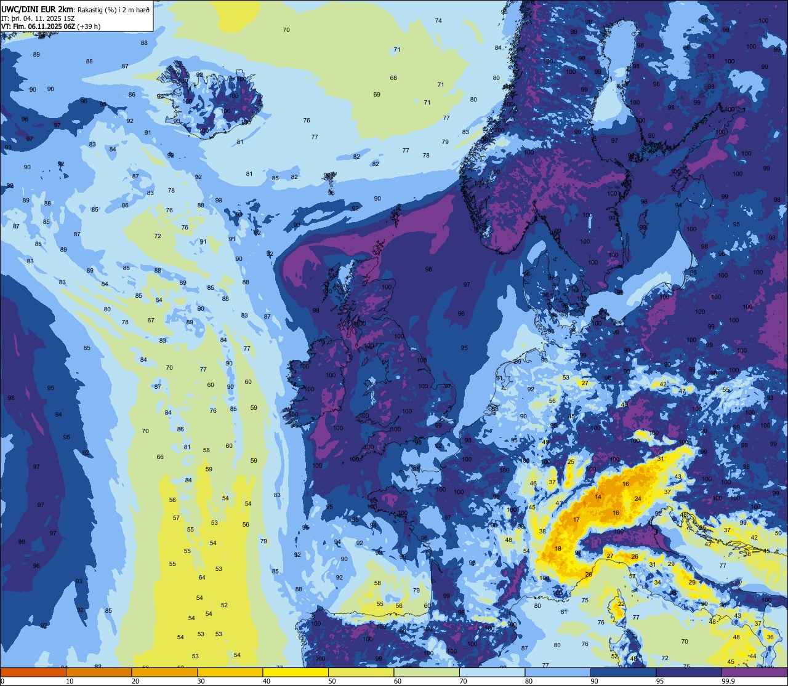
Task: Click the orange 10–20 legend swatch
Action: (x=98, y=672)
